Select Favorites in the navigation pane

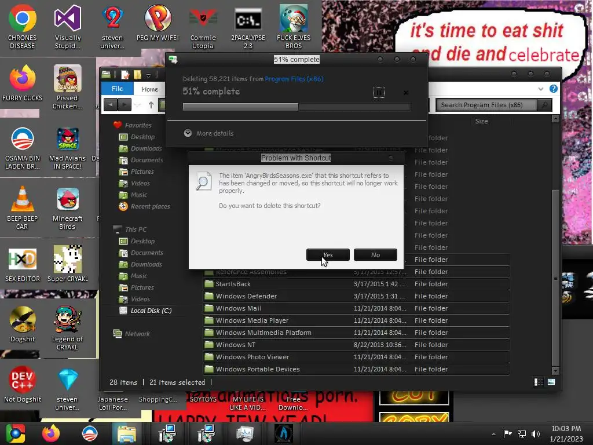[133, 125]
